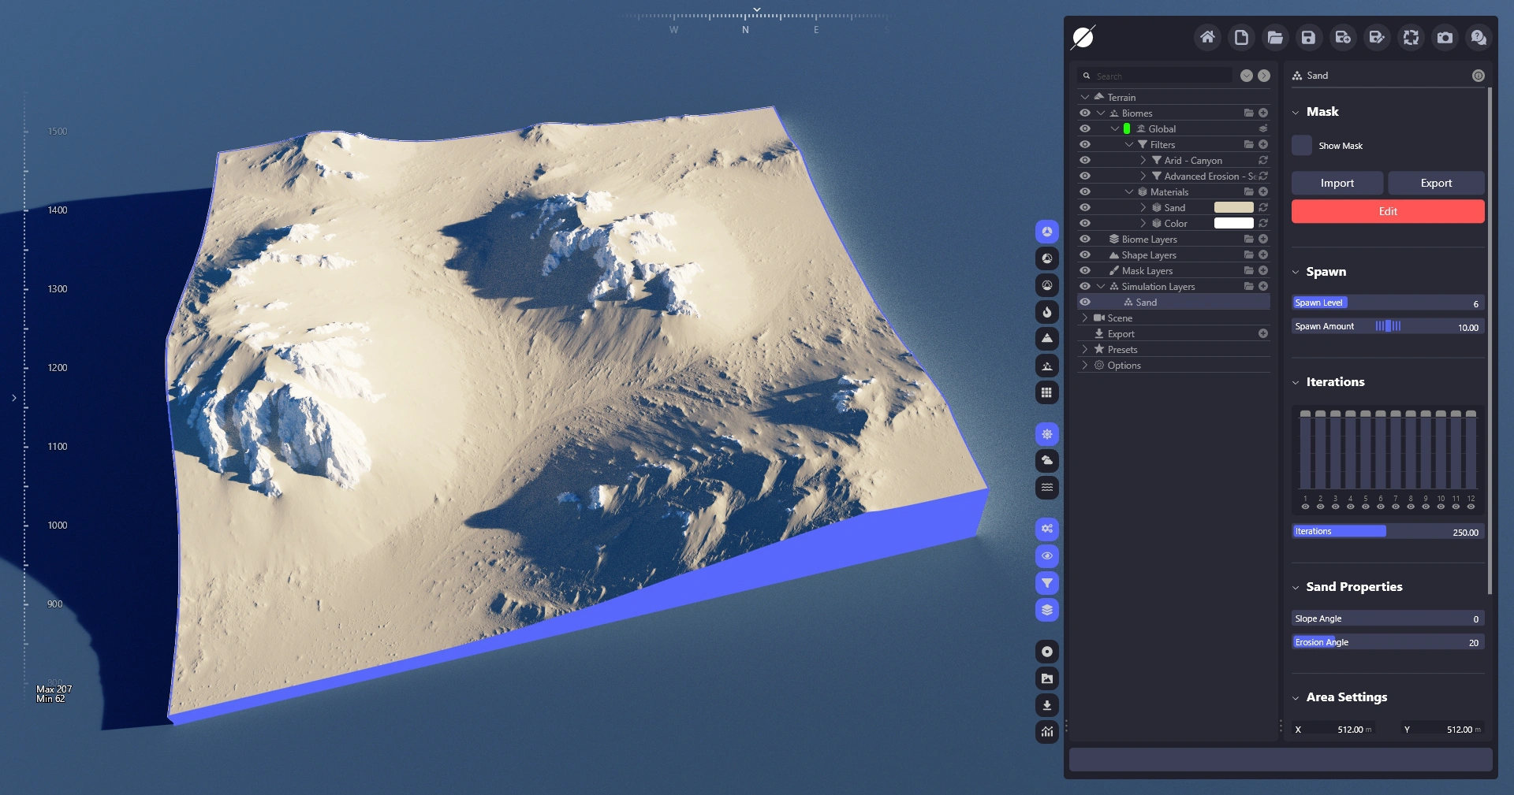Collapse the Mask section
The height and width of the screenshot is (795, 1514).
(x=1296, y=113)
